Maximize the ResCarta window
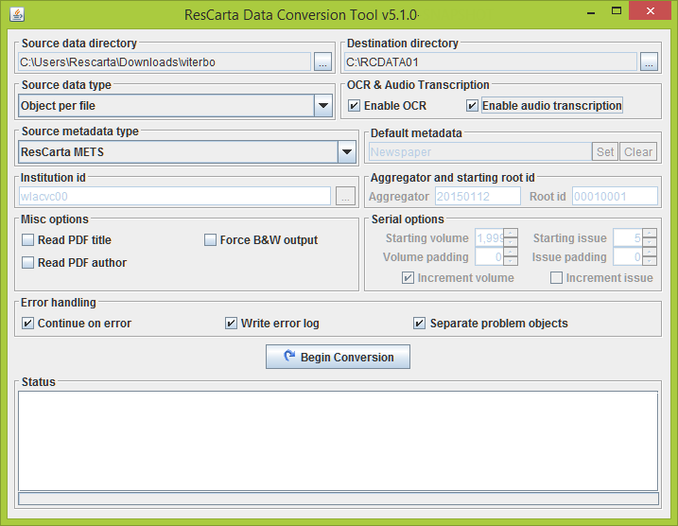This screenshot has height=526, width=678. click(617, 10)
